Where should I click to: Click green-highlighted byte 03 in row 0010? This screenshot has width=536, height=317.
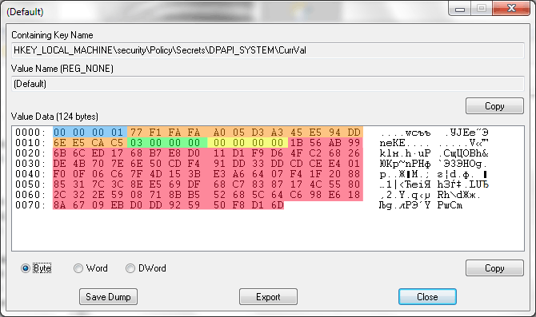point(136,143)
